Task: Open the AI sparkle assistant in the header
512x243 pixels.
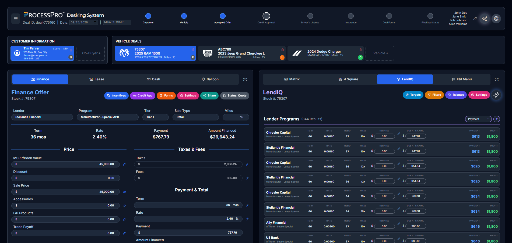Action: point(485,19)
